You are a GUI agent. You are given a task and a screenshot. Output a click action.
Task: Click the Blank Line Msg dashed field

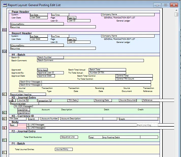pyautogui.click(x=147, y=125)
